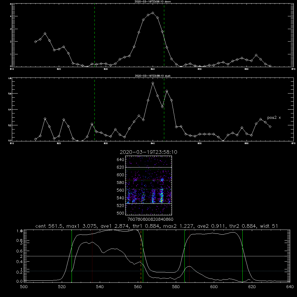Click the image panel y-axis label '580'

click(x=121, y=183)
